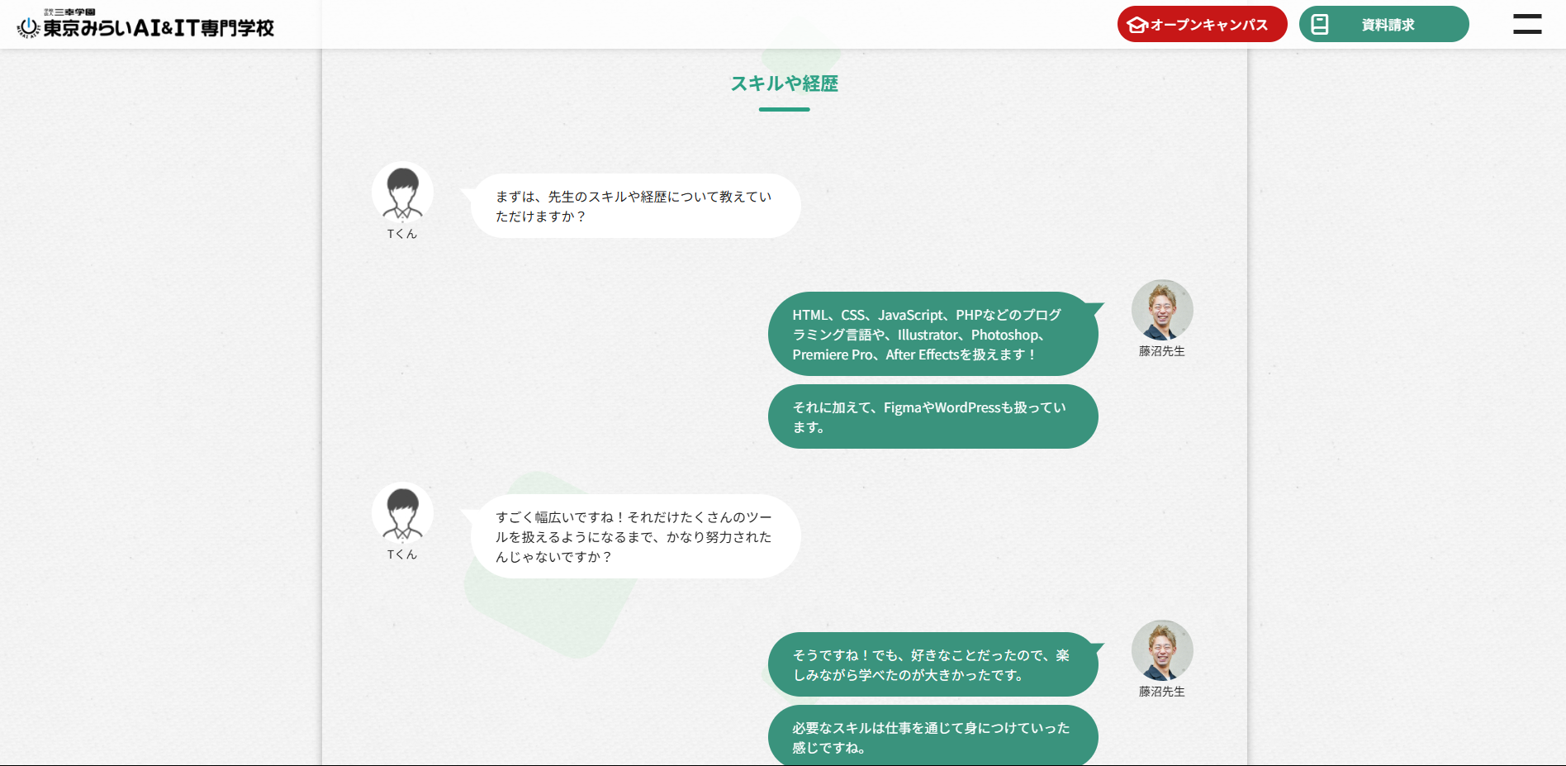This screenshot has height=766, width=1566.
Task: Click the オープンキャンパス button
Action: click(x=1202, y=24)
